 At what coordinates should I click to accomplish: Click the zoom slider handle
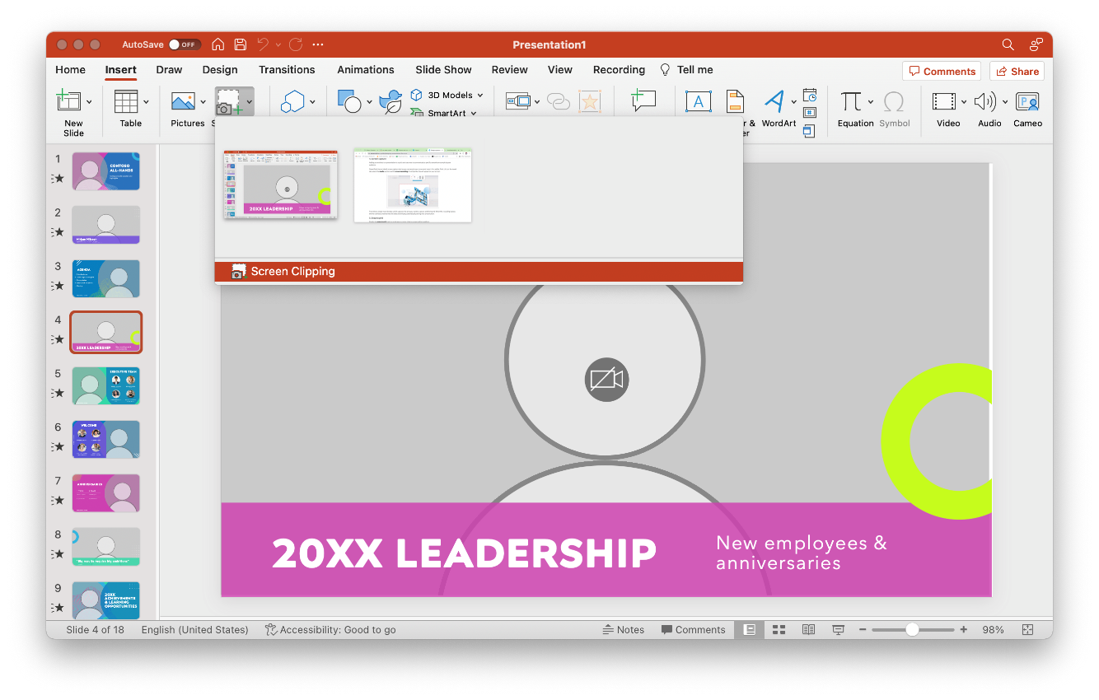[912, 629]
